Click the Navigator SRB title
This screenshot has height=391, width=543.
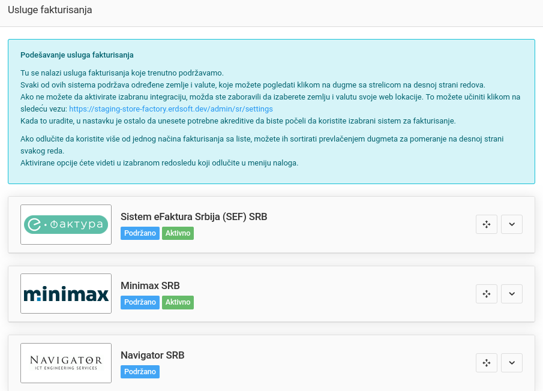[x=152, y=356]
